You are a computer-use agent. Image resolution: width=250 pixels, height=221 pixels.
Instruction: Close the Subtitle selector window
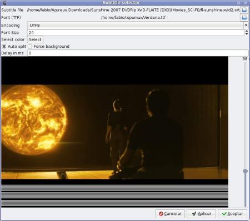(x=246, y=3)
